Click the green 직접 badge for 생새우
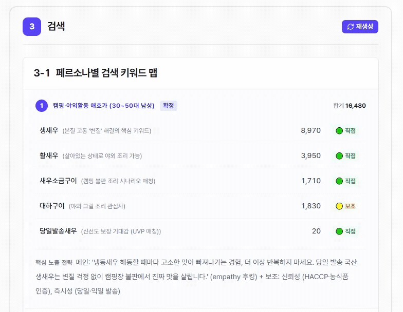Screen dimensions: 403x312 pos(345,130)
